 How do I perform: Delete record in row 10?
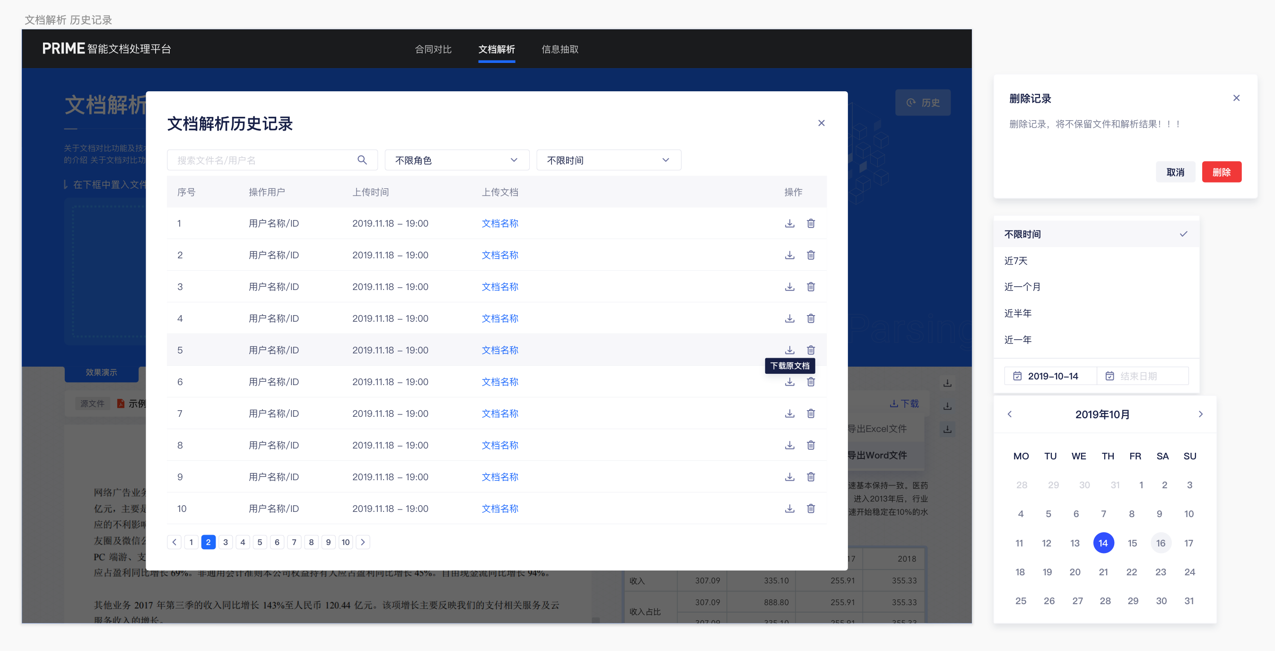(811, 509)
